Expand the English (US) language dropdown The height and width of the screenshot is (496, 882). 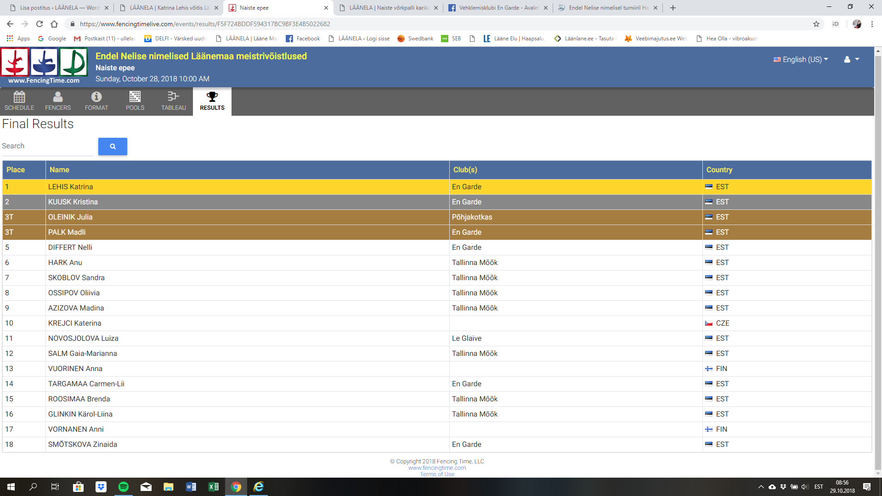801,59
